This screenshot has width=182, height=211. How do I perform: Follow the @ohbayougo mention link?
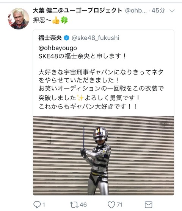(x=58, y=48)
